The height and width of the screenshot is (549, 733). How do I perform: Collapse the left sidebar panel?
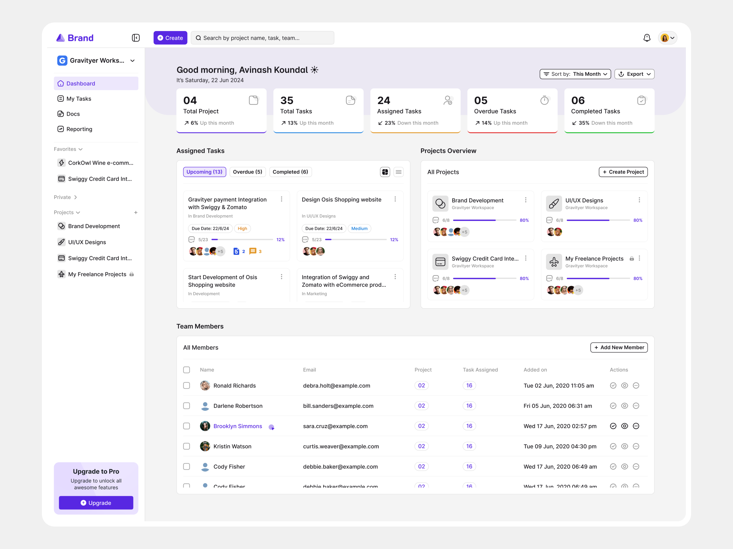[136, 38]
